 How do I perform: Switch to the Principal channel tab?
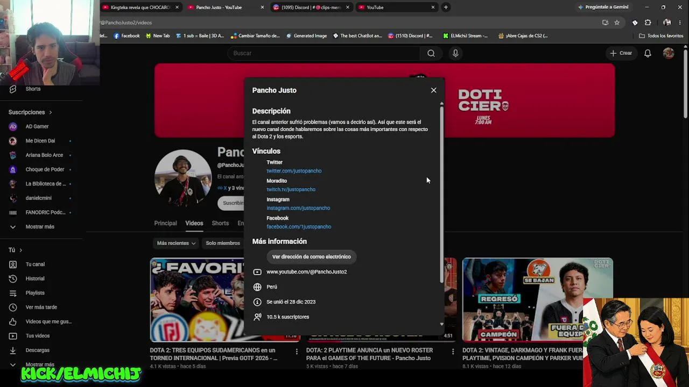[165, 223]
